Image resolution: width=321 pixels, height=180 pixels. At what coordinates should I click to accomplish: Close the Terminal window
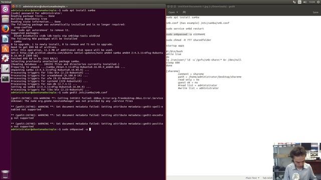[14, 6]
